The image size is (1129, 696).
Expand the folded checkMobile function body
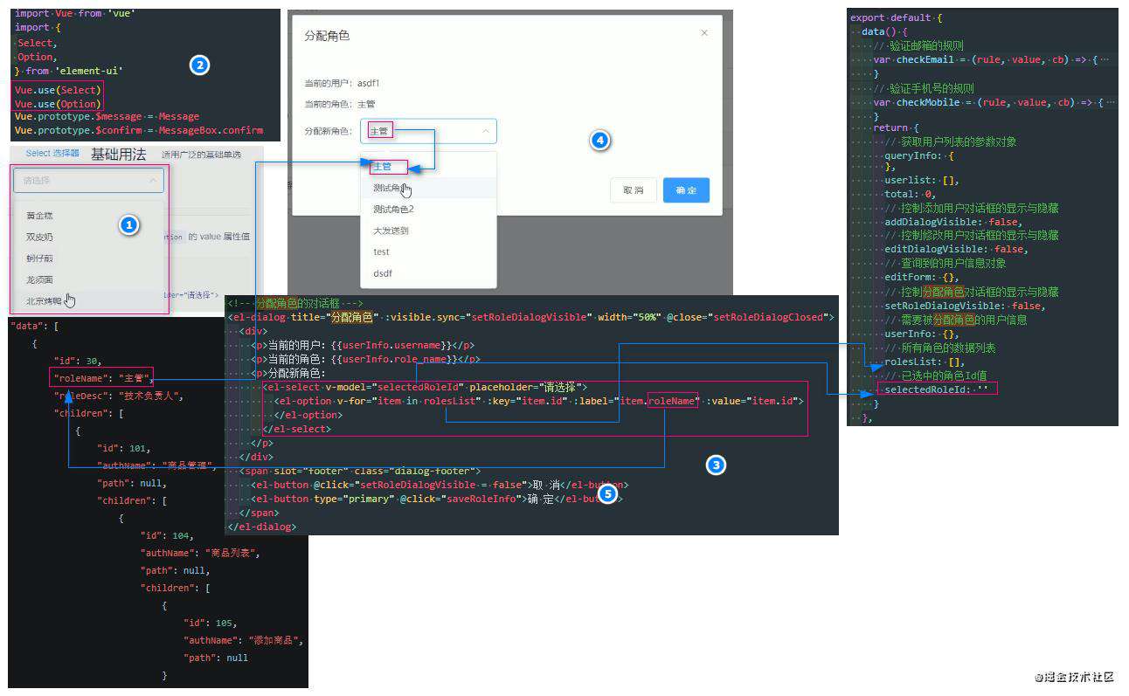(1110, 102)
